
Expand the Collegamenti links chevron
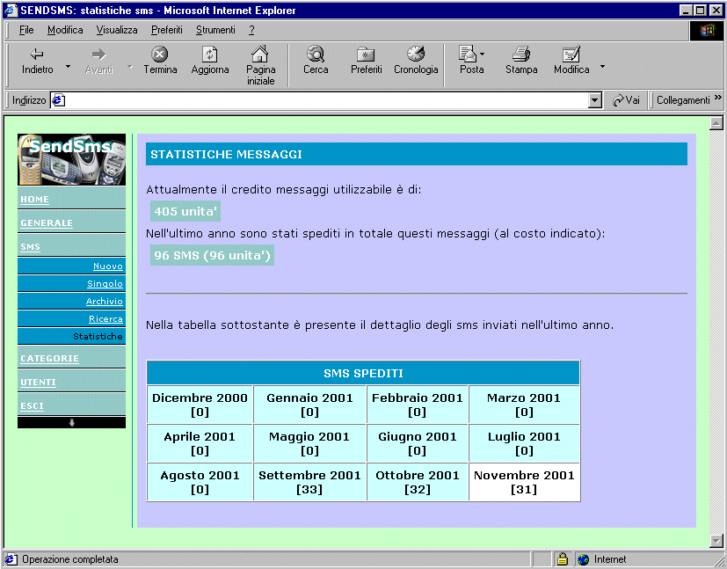coord(717,98)
